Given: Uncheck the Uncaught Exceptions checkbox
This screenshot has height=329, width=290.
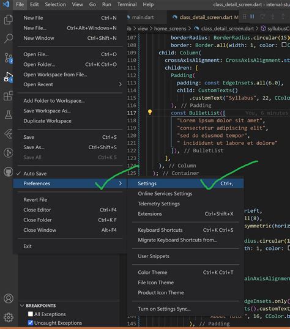Looking at the screenshot, I should (x=31, y=322).
